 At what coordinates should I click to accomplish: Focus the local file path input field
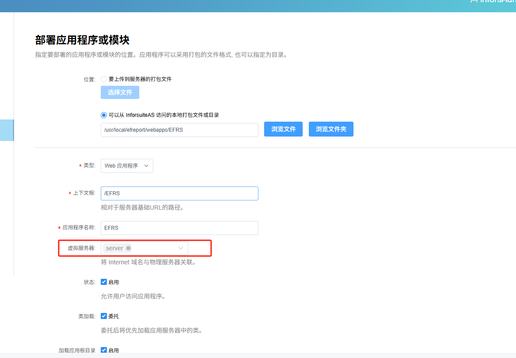(x=179, y=130)
